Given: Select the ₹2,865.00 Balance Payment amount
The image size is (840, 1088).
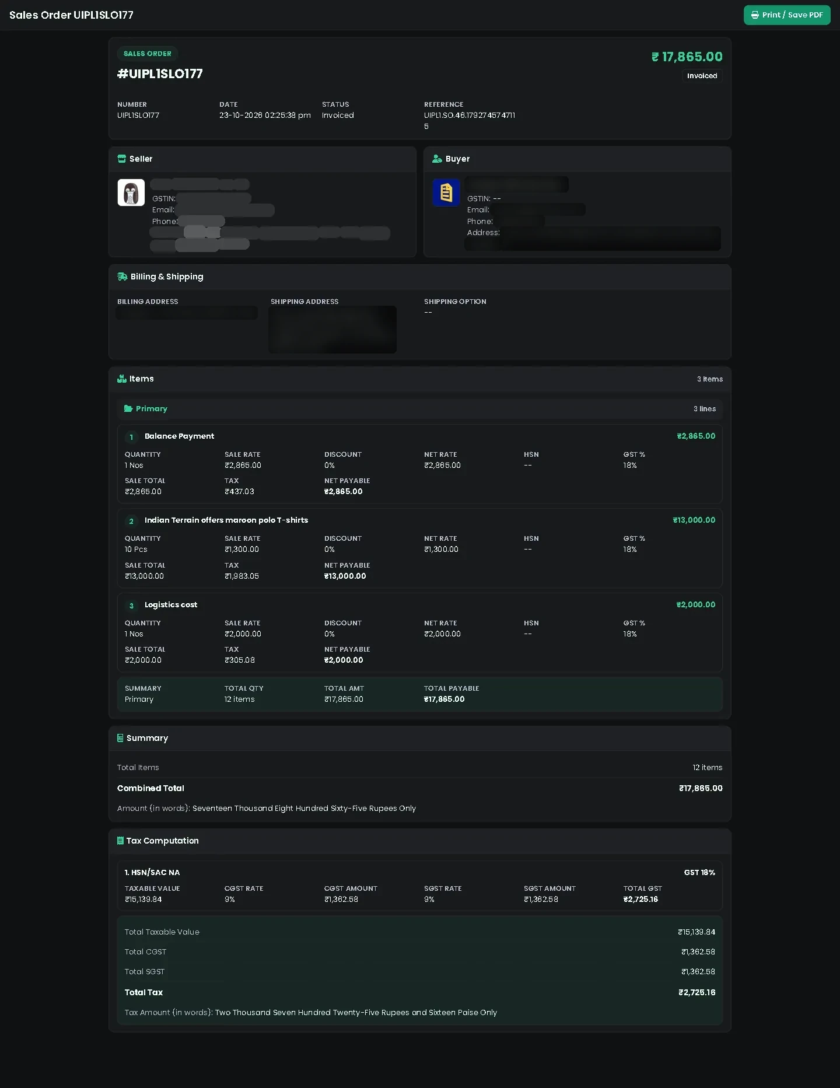Looking at the screenshot, I should 696,436.
